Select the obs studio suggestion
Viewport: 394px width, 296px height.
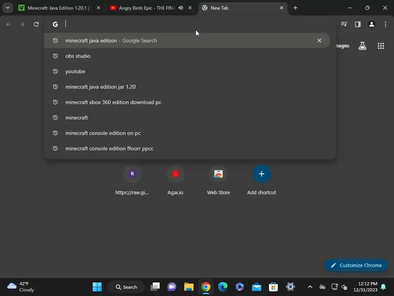187,56
